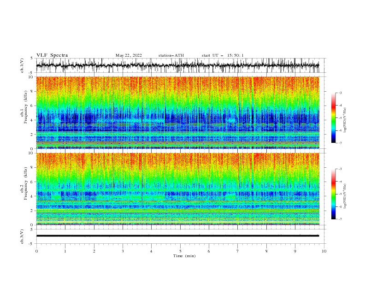Click the ch.2 colorbar "log(PSD)(V²/Hz)" label

point(345,196)
